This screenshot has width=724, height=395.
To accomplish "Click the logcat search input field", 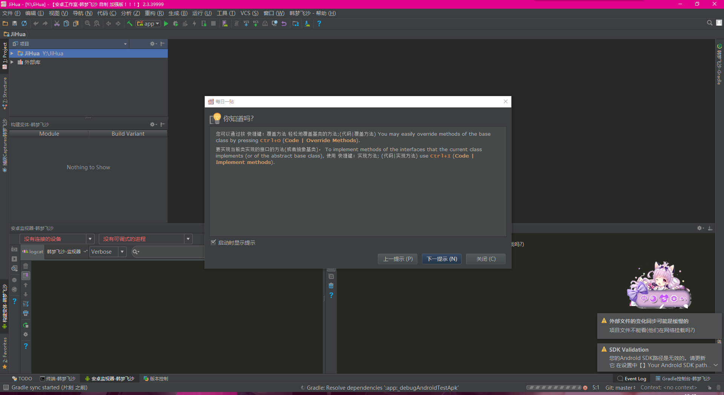I will pyautogui.click(x=168, y=252).
